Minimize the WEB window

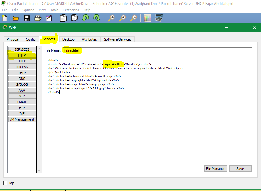coord(227,27)
